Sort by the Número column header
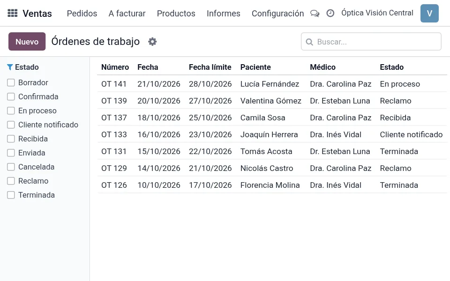Image resolution: width=450 pixels, height=281 pixels. pyautogui.click(x=115, y=67)
